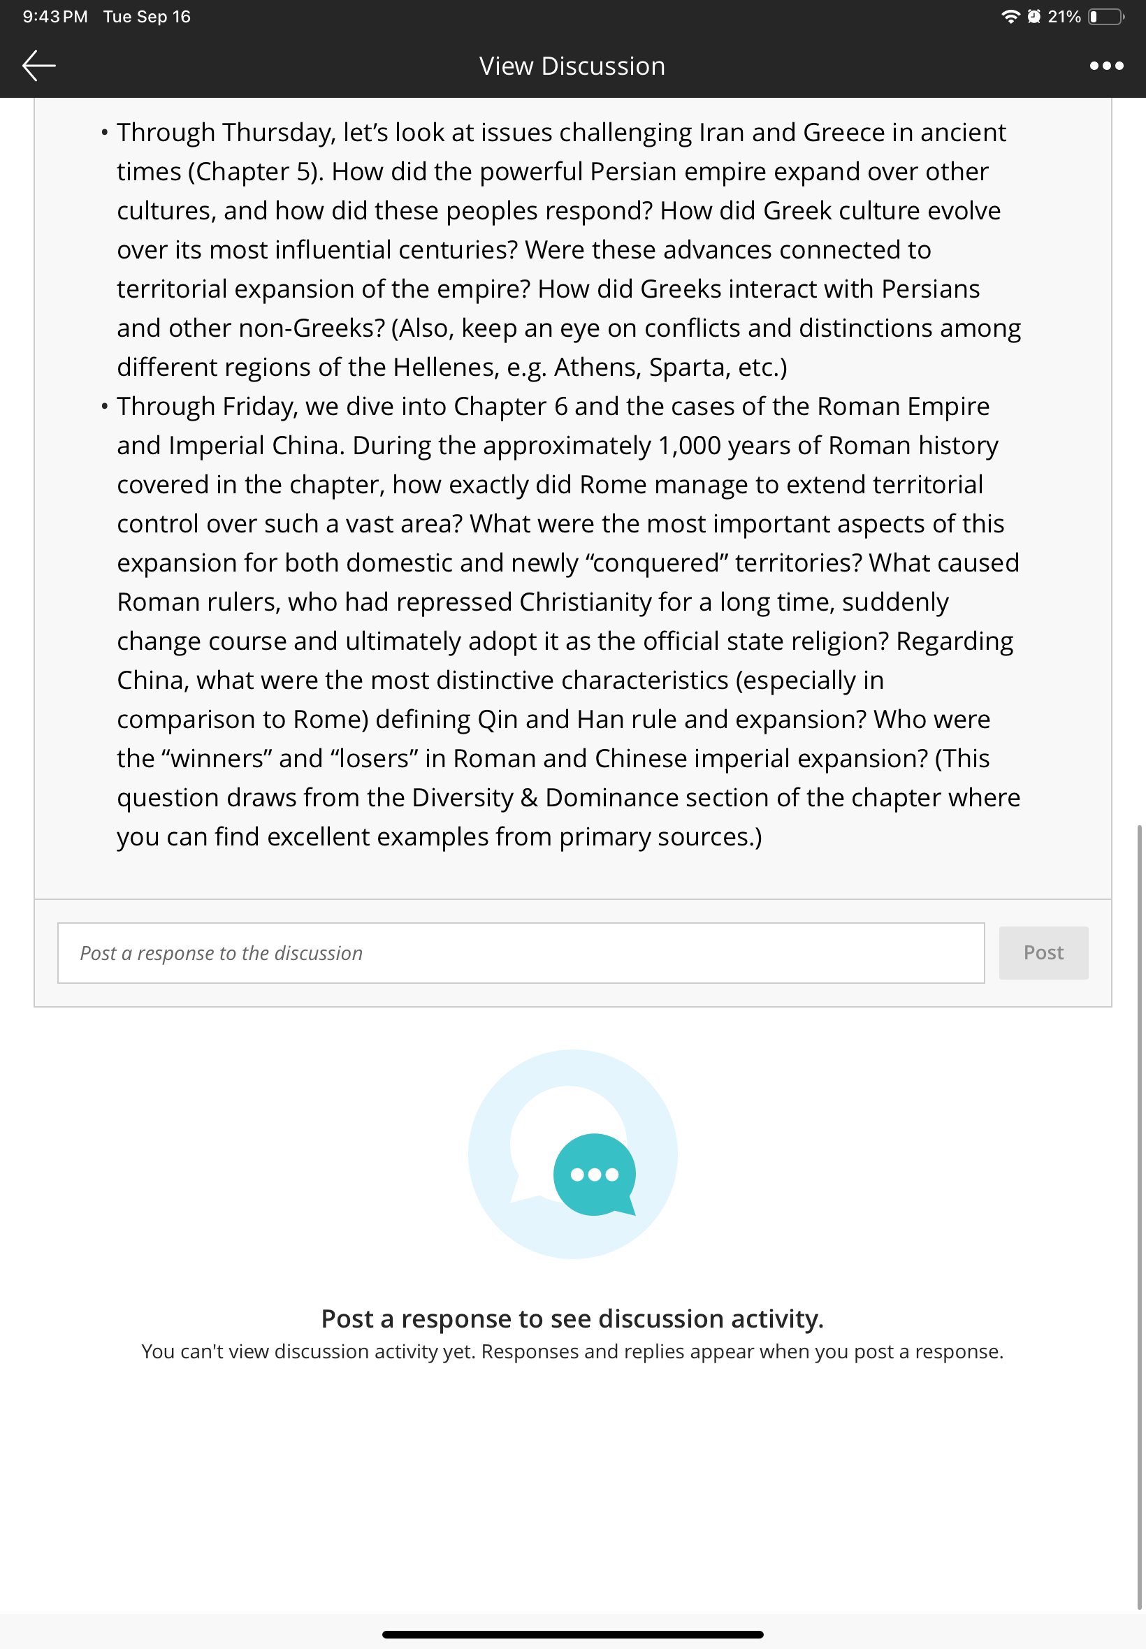Tap the three dots inside teal bubble
Screen dimensions: 1146x1649
coord(594,1175)
